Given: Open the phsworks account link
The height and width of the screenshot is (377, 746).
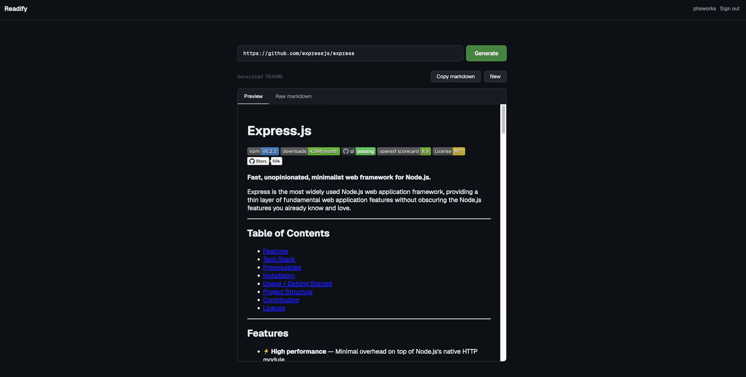Looking at the screenshot, I should click(x=704, y=9).
